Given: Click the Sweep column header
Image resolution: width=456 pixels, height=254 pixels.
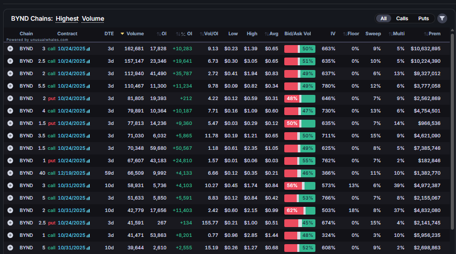Looking at the screenshot, I should (373, 34).
